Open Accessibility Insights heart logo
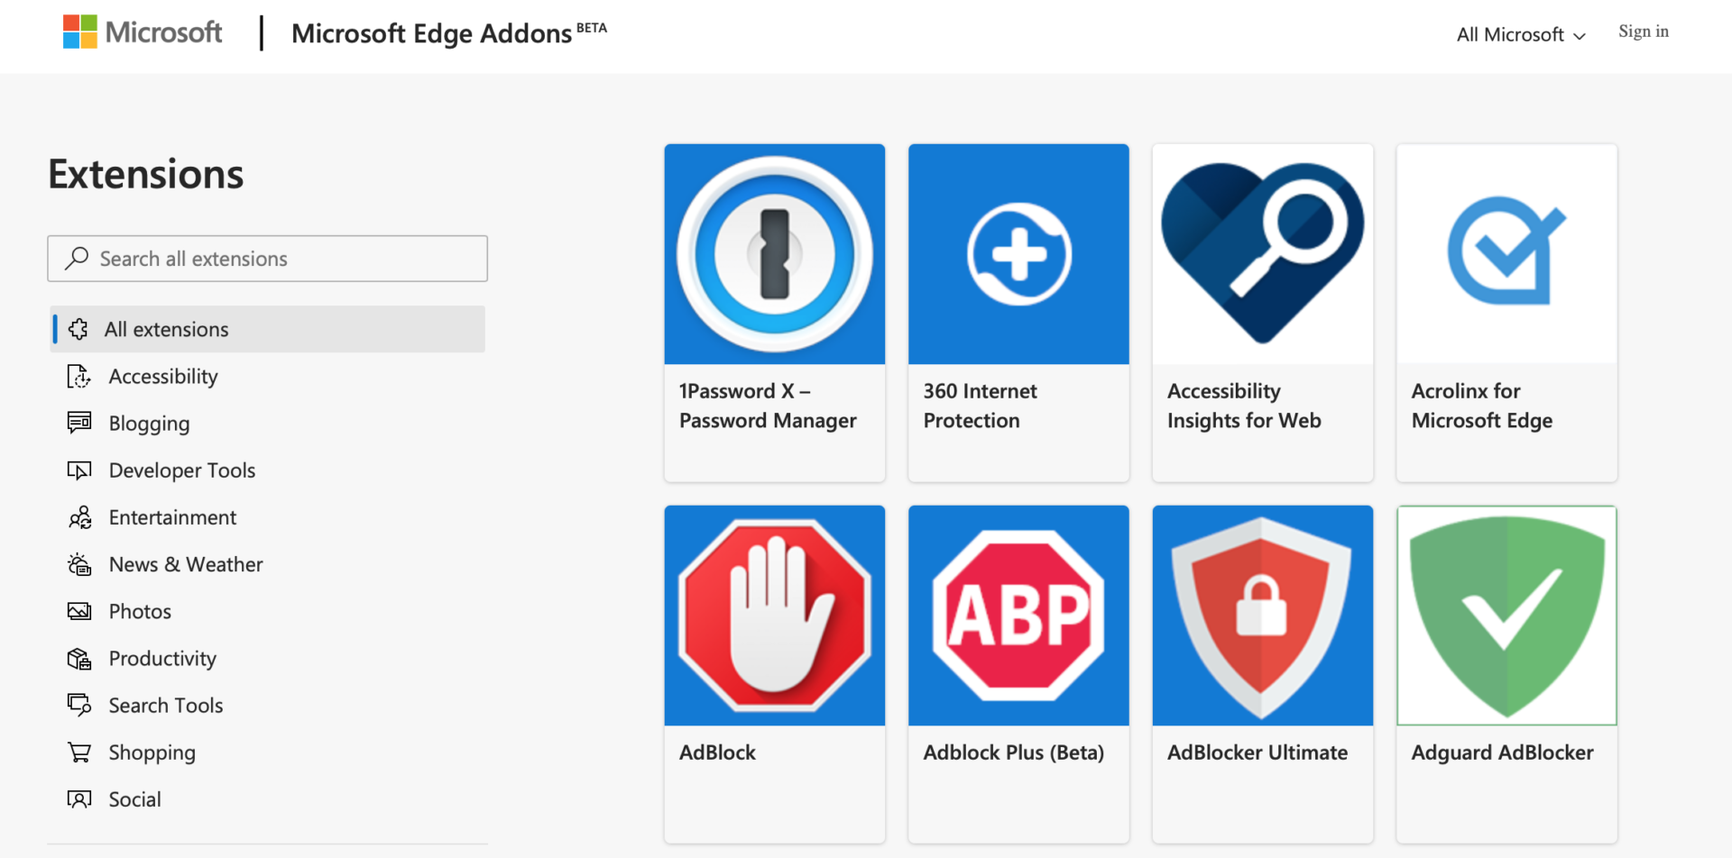Viewport: 1732px width, 858px height. coord(1263,254)
